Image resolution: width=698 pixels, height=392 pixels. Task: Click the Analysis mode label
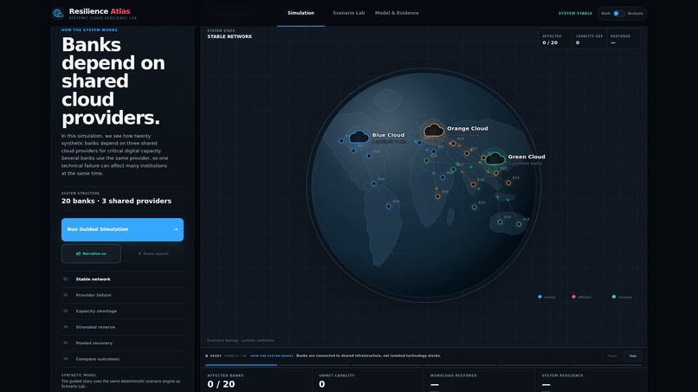click(x=636, y=13)
